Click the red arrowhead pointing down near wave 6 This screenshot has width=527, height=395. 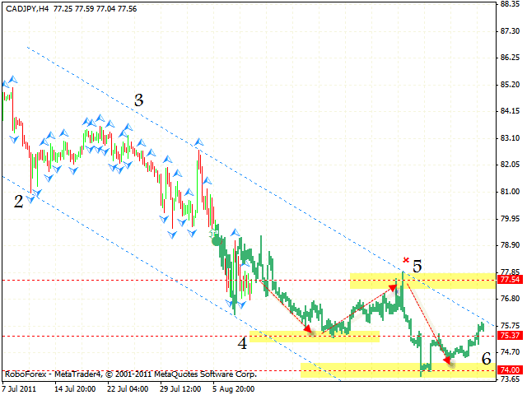447,358
